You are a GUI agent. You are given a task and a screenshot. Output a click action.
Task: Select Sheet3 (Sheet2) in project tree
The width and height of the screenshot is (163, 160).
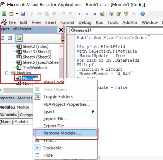coord(34,52)
